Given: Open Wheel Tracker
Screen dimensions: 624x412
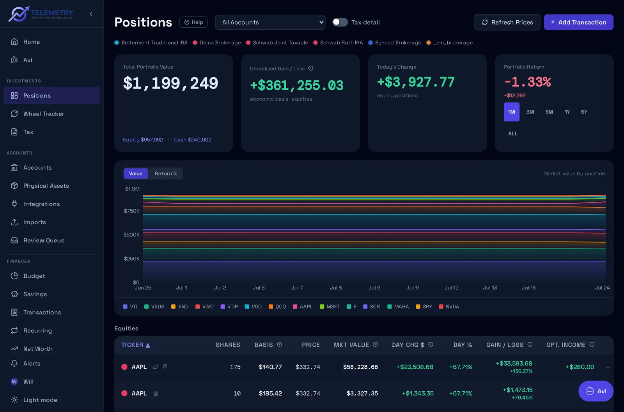Looking at the screenshot, I should point(51,114).
